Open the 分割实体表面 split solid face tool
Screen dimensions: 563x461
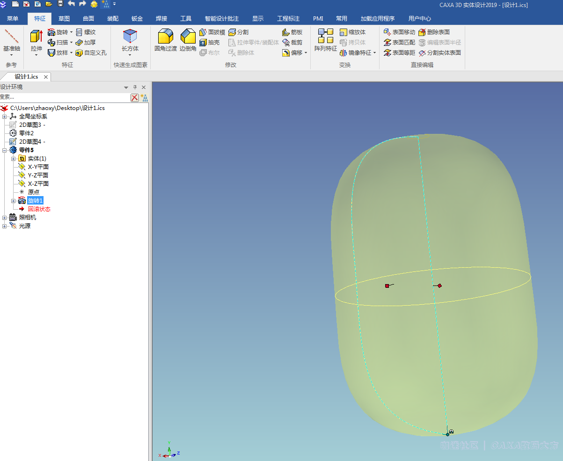click(x=440, y=53)
